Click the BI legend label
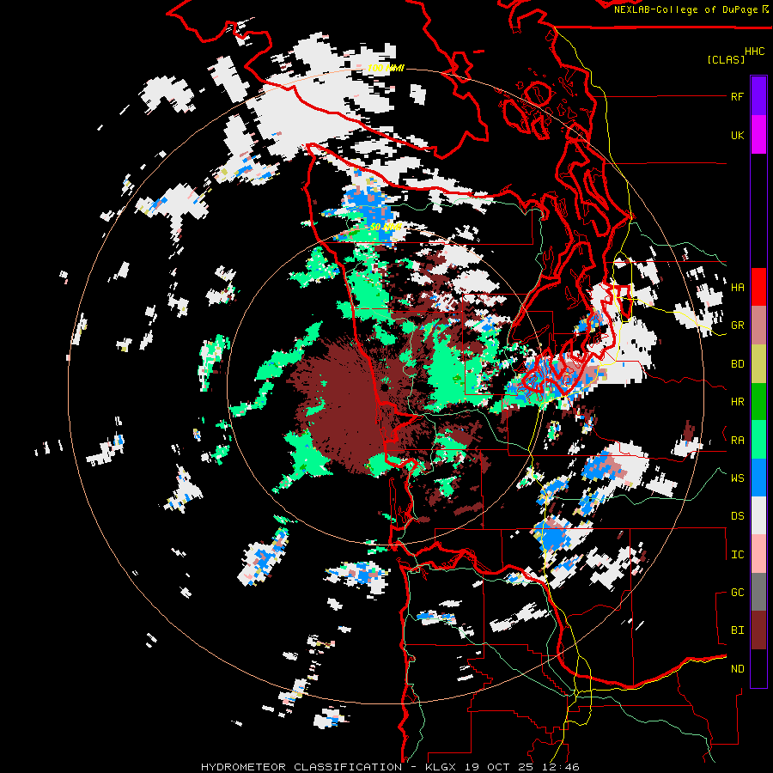This screenshot has width=773, height=773. click(x=737, y=630)
